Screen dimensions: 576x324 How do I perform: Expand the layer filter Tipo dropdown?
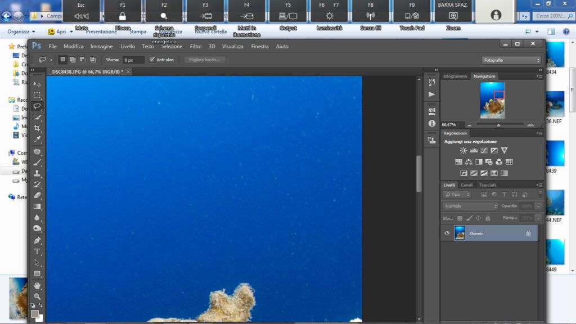[x=458, y=194]
